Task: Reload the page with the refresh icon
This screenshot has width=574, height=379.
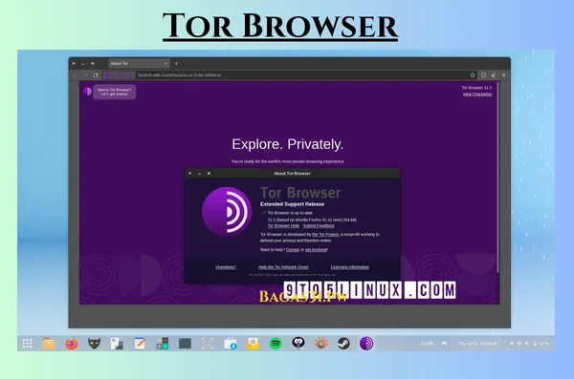Action: coord(96,75)
